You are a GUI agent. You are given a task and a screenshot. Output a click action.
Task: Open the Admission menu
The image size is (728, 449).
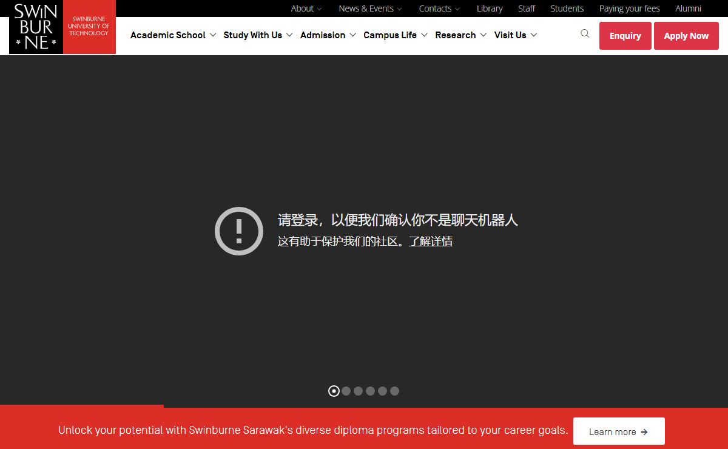(x=328, y=35)
